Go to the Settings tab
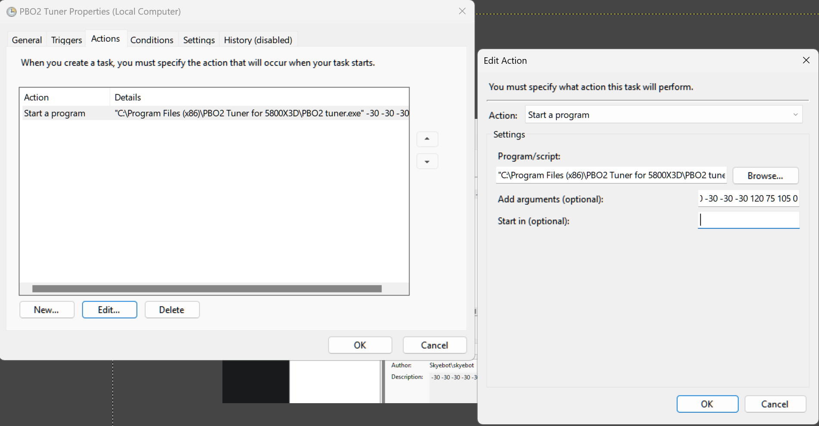Screen dimensions: 819x426 coord(199,40)
